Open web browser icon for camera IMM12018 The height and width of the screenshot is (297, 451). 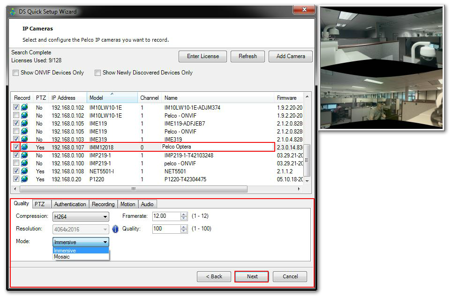24,147
